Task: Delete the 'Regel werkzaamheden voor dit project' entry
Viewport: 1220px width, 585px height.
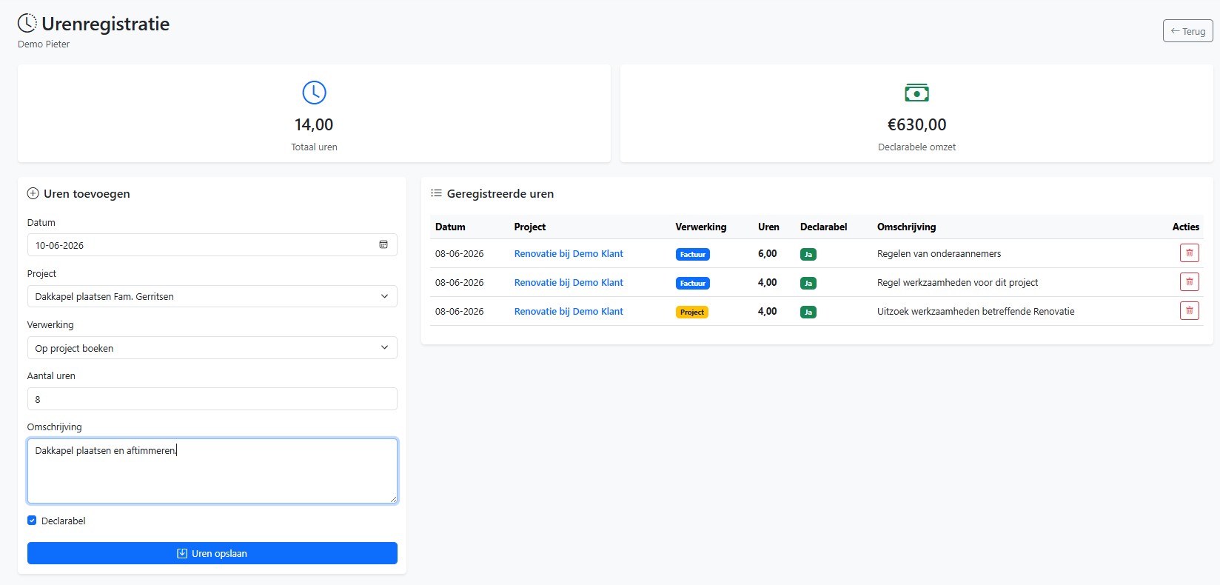Action: [1189, 282]
